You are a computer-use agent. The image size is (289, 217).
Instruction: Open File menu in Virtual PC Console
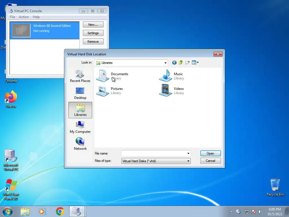coord(12,17)
